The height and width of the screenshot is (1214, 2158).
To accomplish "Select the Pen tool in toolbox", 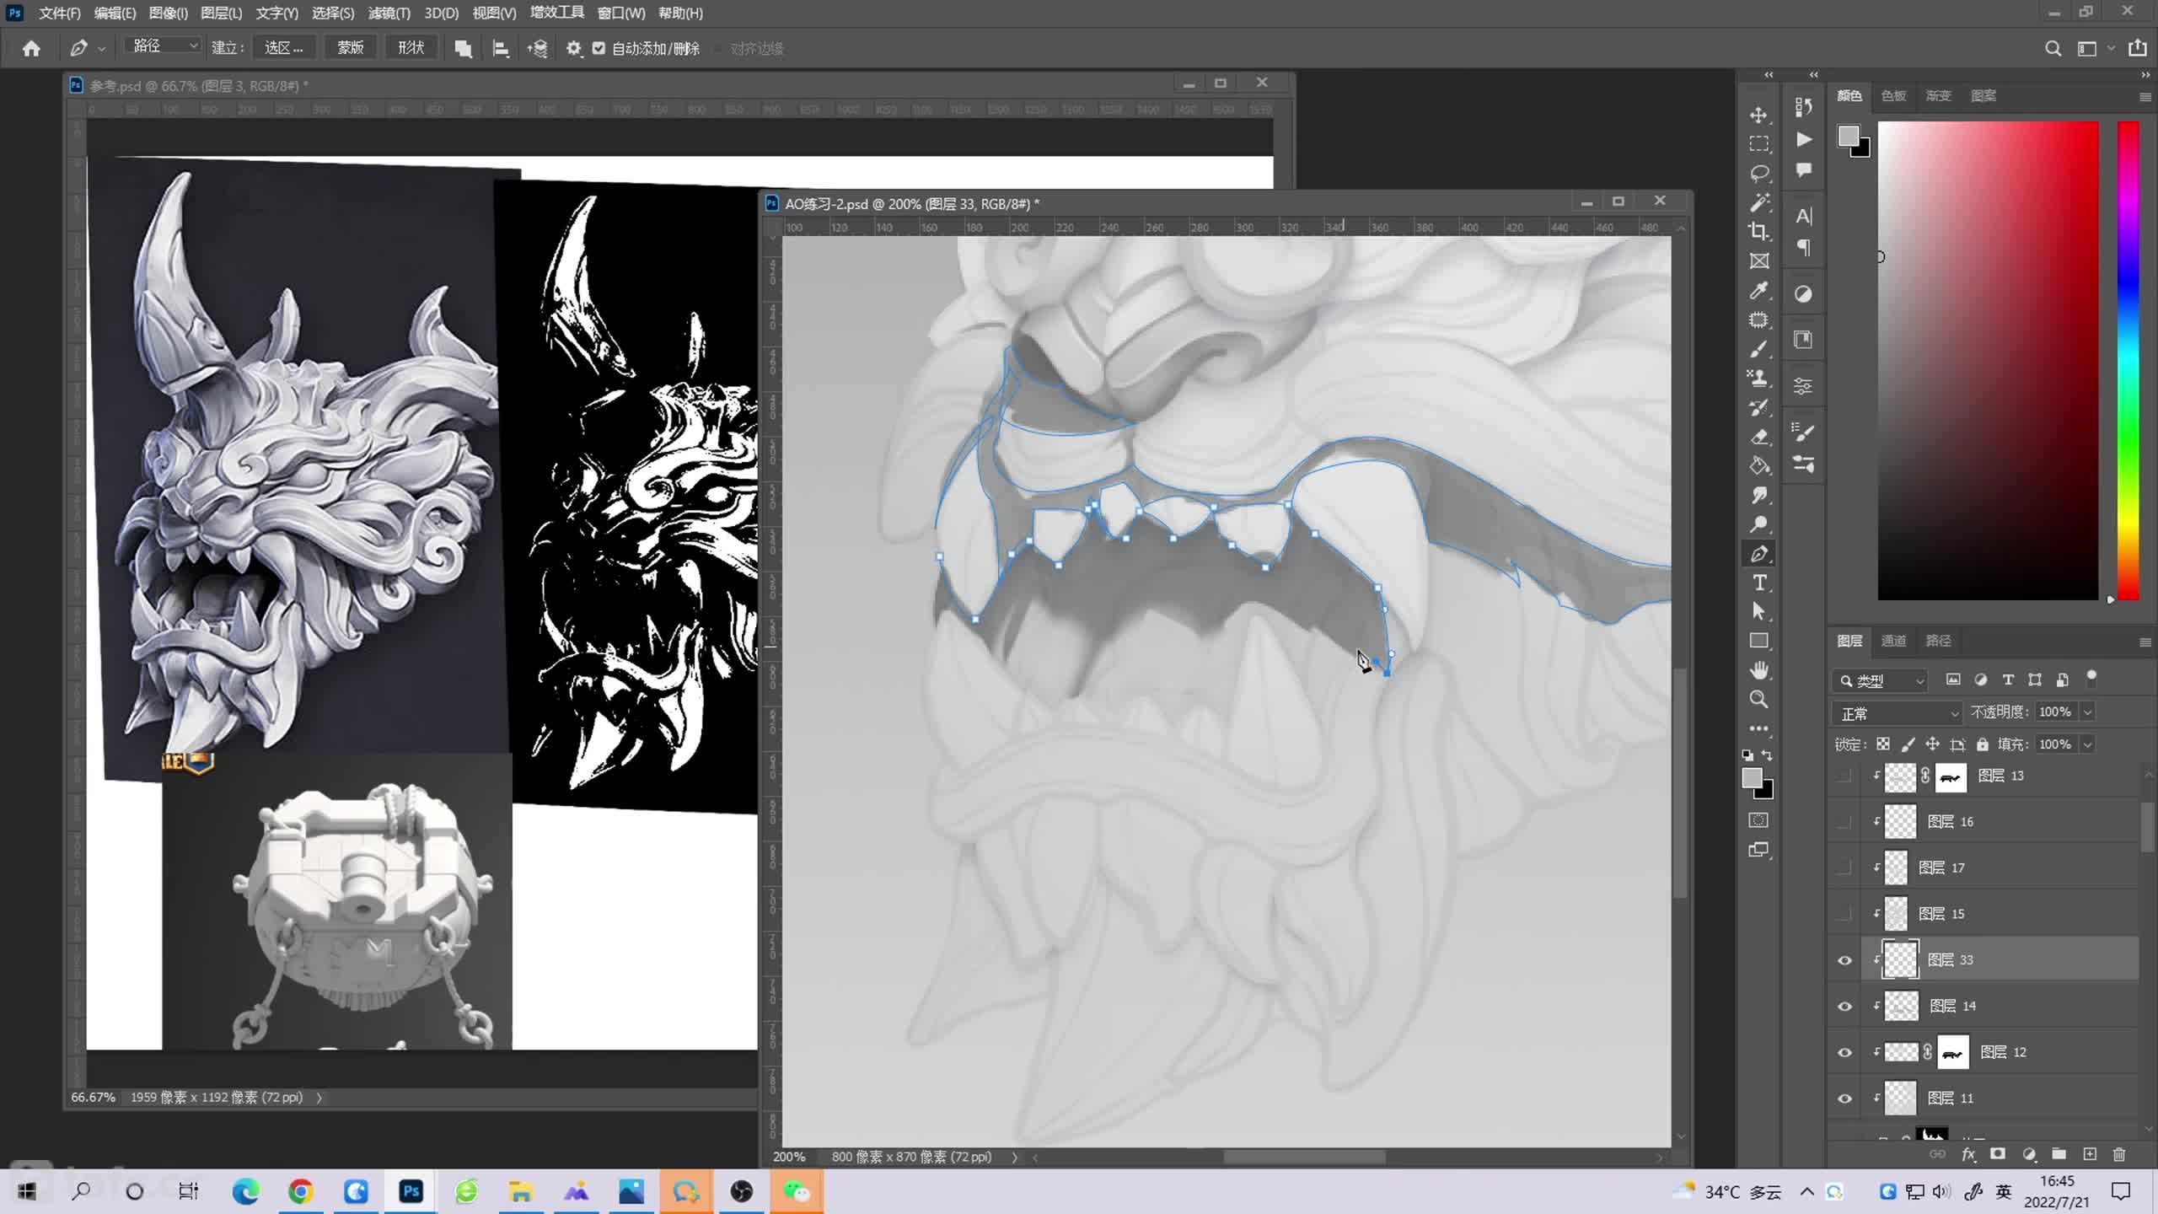I will (x=1758, y=554).
